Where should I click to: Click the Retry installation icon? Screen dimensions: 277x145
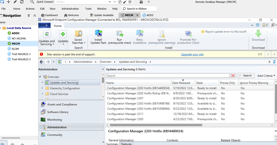(x=140, y=33)
